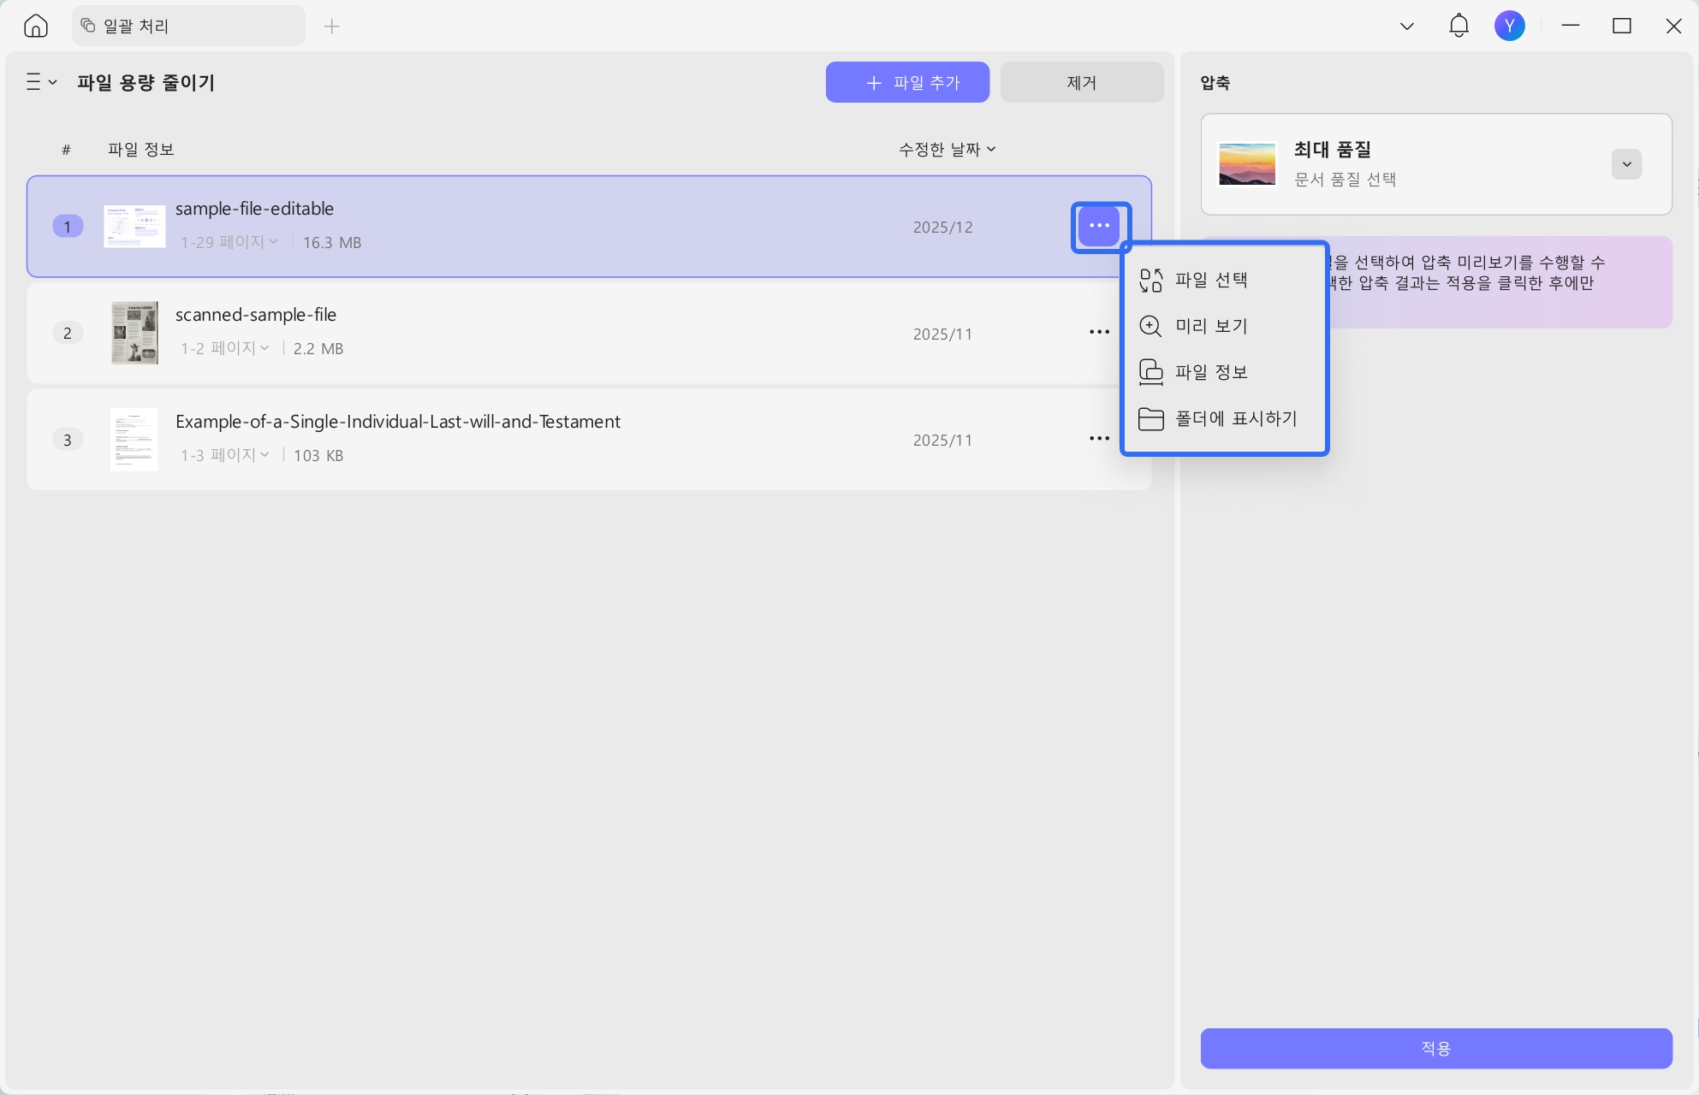Select file name scanned-sample-file
Viewport: 1699px width, 1095px height.
(256, 315)
